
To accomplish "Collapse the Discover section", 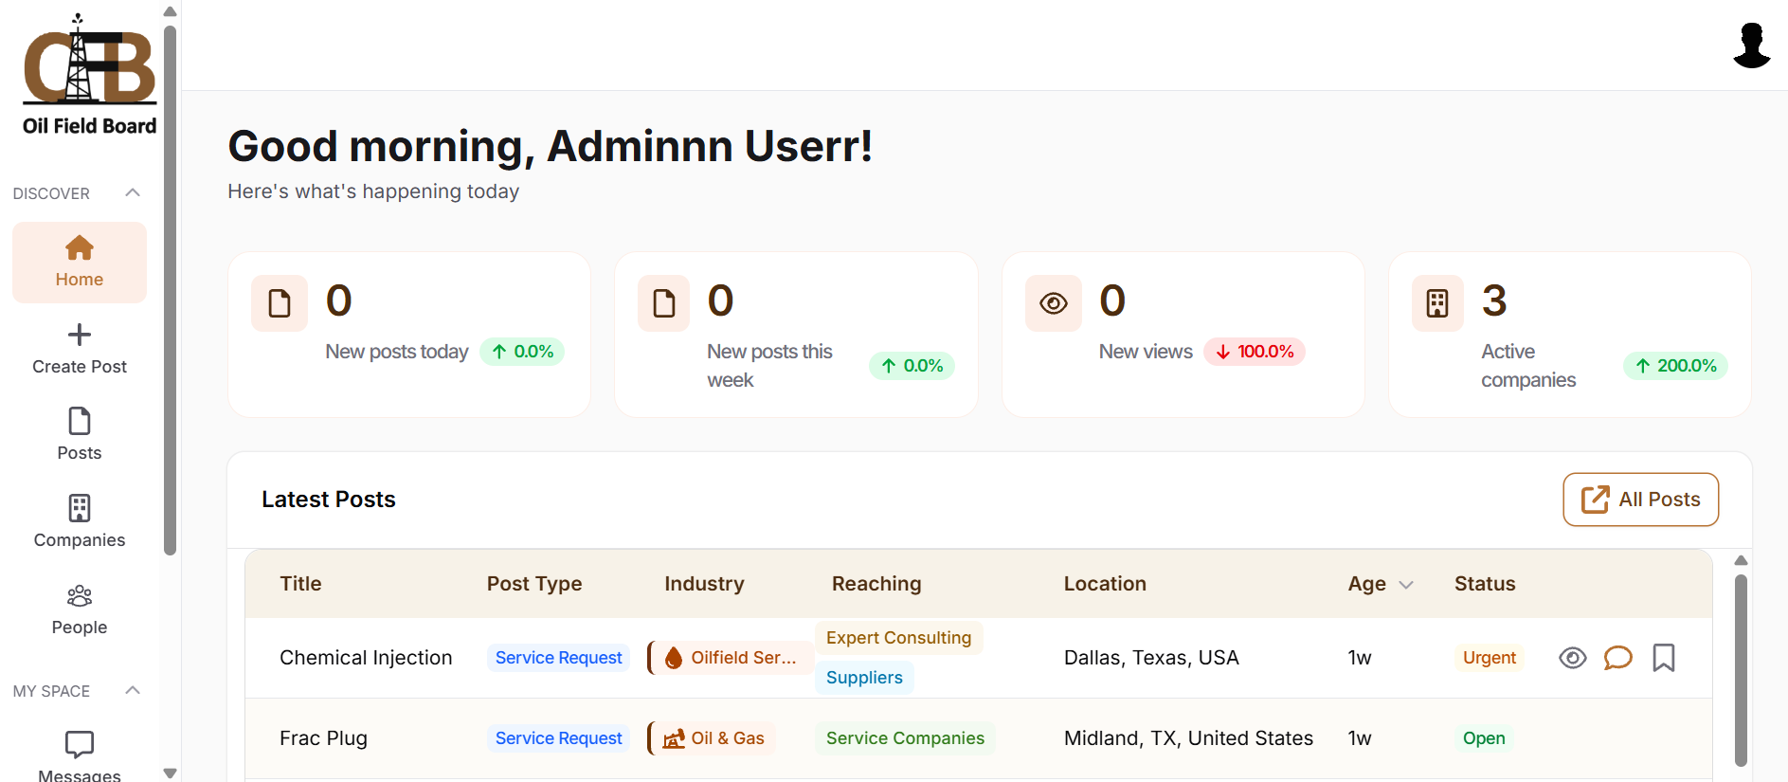I will coord(133,192).
